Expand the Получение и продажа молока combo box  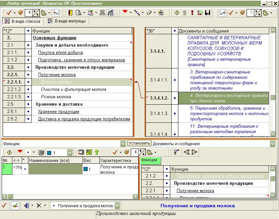[x=117, y=206]
